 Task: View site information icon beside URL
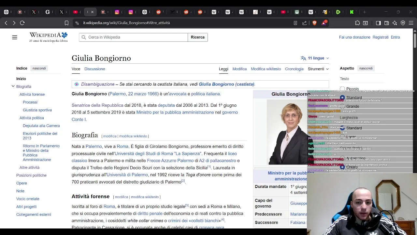(x=77, y=23)
